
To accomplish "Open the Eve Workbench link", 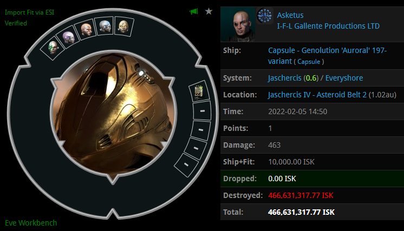I will coord(31,223).
